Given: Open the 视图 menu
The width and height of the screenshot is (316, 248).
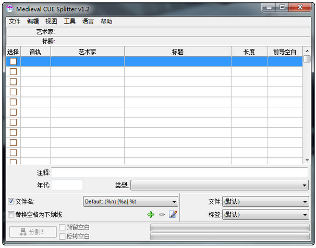Looking at the screenshot, I should pyautogui.click(x=51, y=21).
